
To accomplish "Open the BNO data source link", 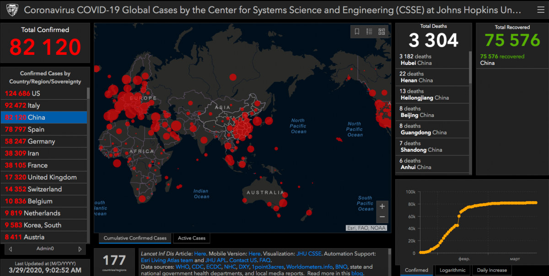I will (x=341, y=267).
